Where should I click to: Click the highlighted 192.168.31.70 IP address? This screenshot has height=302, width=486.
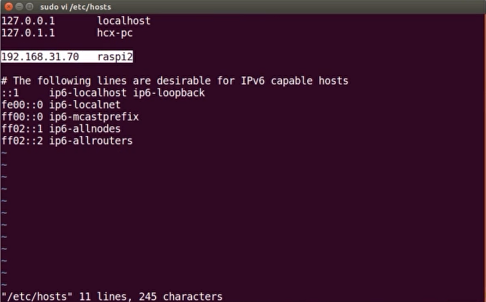(40, 57)
